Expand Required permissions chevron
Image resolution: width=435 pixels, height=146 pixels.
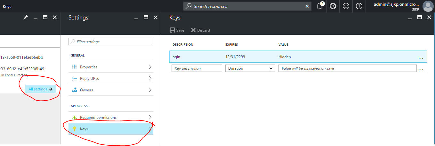pyautogui.click(x=150, y=117)
